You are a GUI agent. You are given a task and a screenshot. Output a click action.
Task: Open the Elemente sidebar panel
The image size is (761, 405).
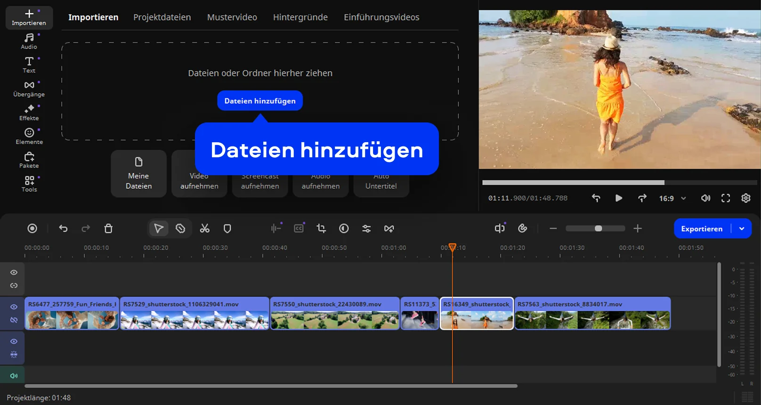click(x=29, y=136)
